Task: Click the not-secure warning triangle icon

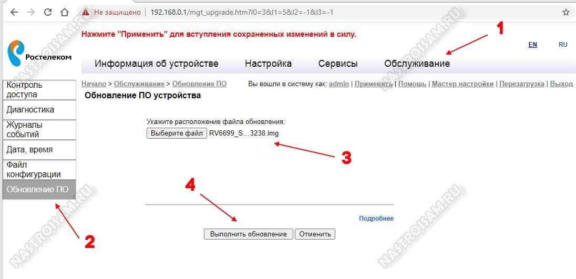Action: 86,12
